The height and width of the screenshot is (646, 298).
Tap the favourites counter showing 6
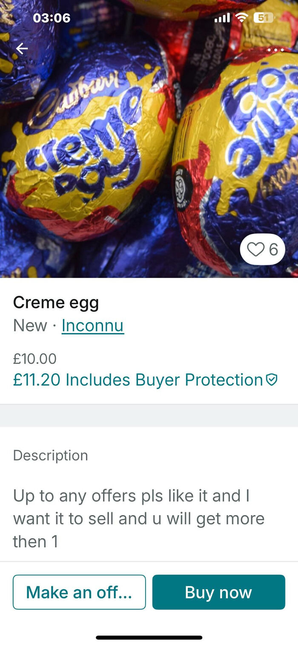[x=272, y=249]
